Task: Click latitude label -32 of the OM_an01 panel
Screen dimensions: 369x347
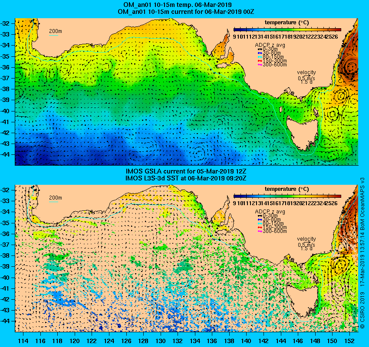Action: tap(5, 23)
